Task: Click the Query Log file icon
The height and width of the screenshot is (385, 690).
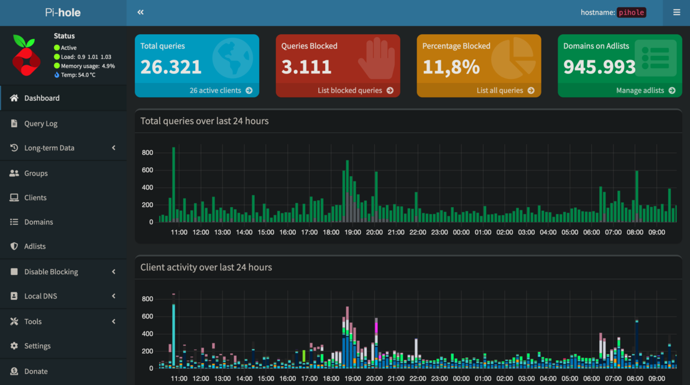Action: (x=14, y=123)
